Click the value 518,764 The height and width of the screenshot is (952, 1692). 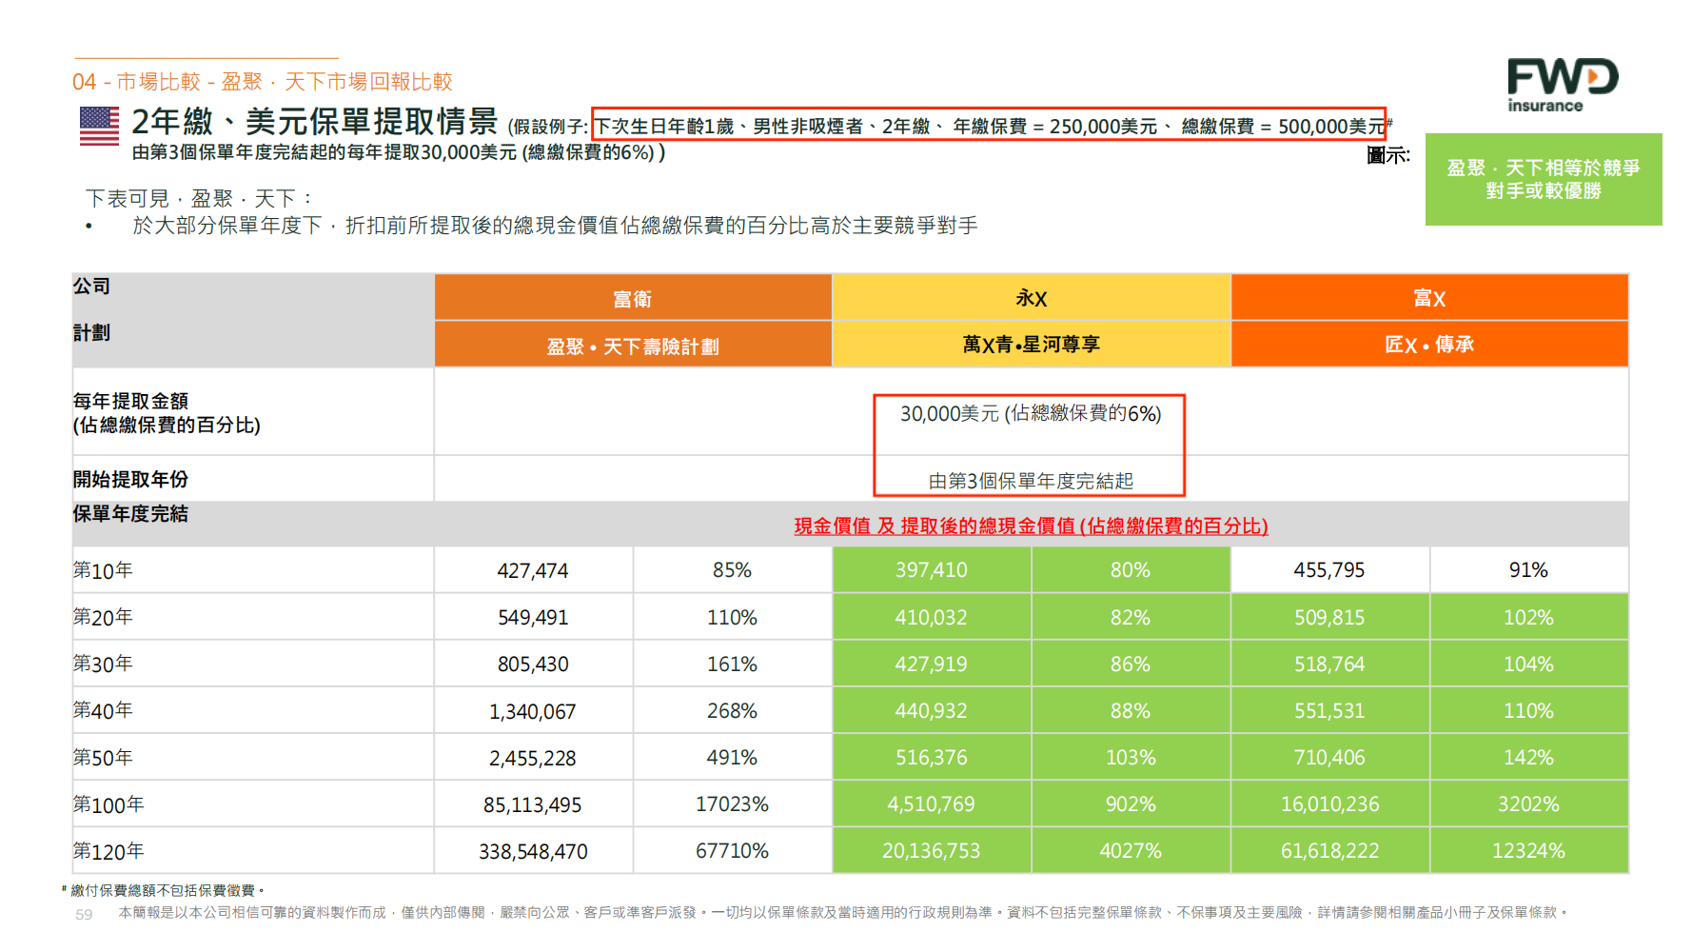click(x=1329, y=664)
